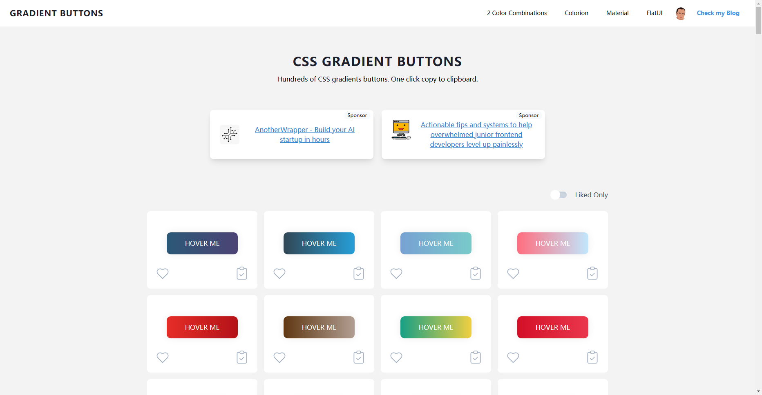Copy CSS of red-to-dark-red gradient button

click(242, 357)
